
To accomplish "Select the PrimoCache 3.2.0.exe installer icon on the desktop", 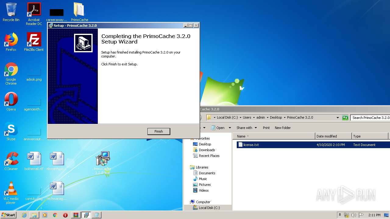I will [102, 163].
